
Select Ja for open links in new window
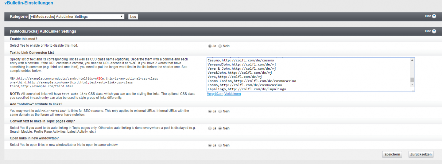(x=210, y=145)
